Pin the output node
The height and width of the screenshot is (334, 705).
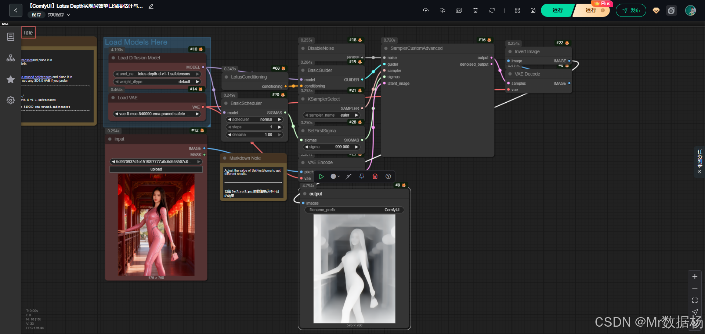tap(362, 177)
